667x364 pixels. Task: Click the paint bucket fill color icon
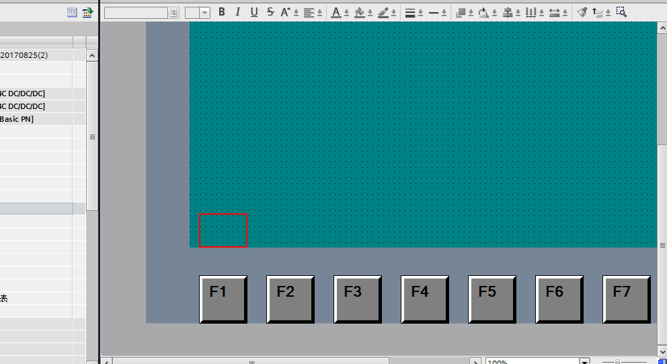[x=359, y=12]
